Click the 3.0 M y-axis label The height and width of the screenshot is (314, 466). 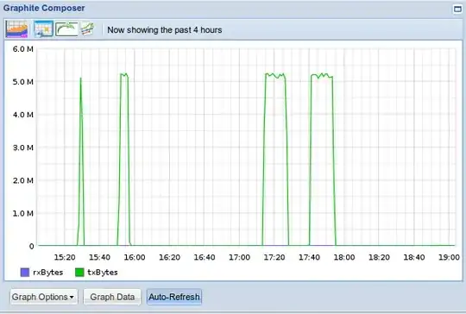pos(23,148)
